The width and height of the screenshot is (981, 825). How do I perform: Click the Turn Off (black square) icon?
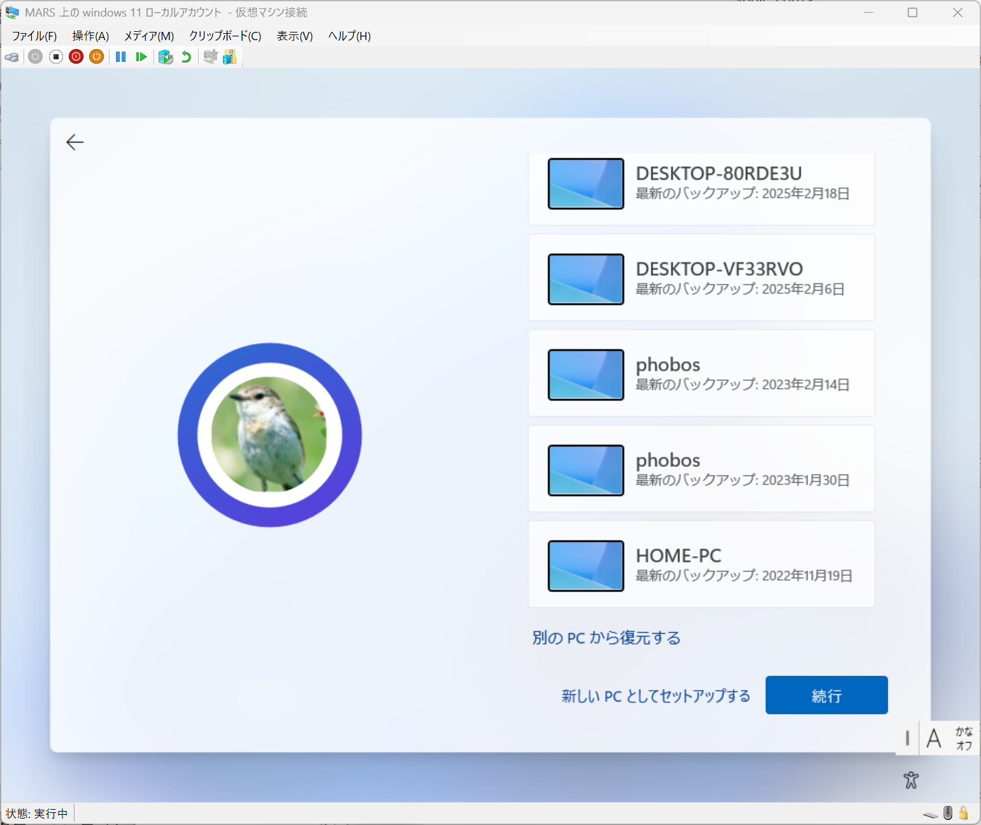click(x=56, y=57)
